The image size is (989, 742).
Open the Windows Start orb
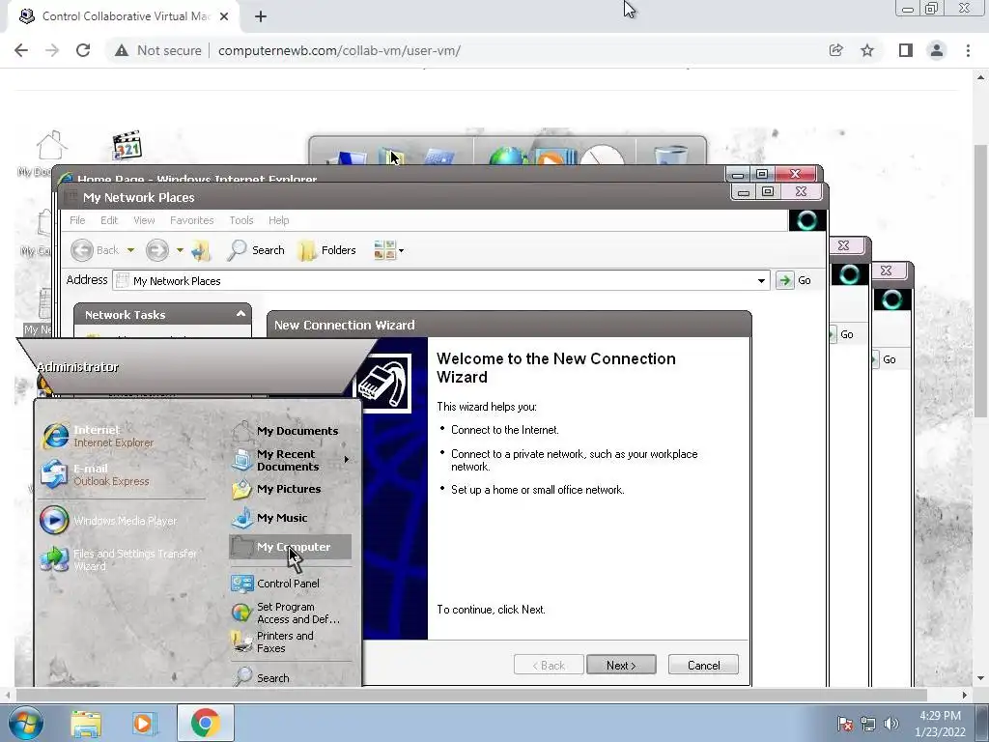coord(25,723)
